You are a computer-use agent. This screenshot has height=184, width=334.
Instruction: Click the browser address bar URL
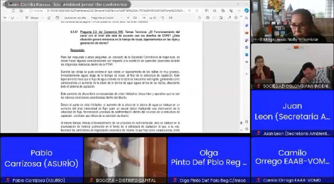[116, 11]
